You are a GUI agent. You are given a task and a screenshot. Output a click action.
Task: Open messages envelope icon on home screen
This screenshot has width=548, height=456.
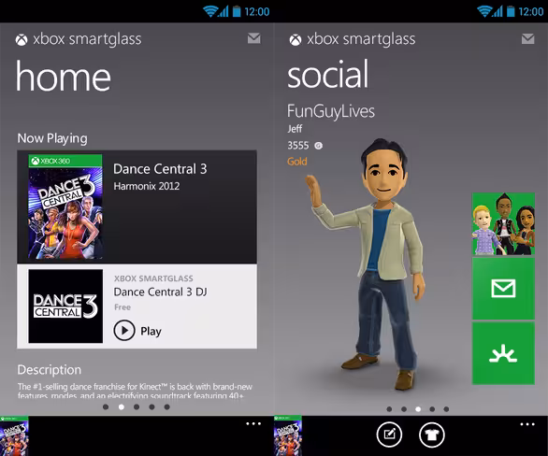254,38
